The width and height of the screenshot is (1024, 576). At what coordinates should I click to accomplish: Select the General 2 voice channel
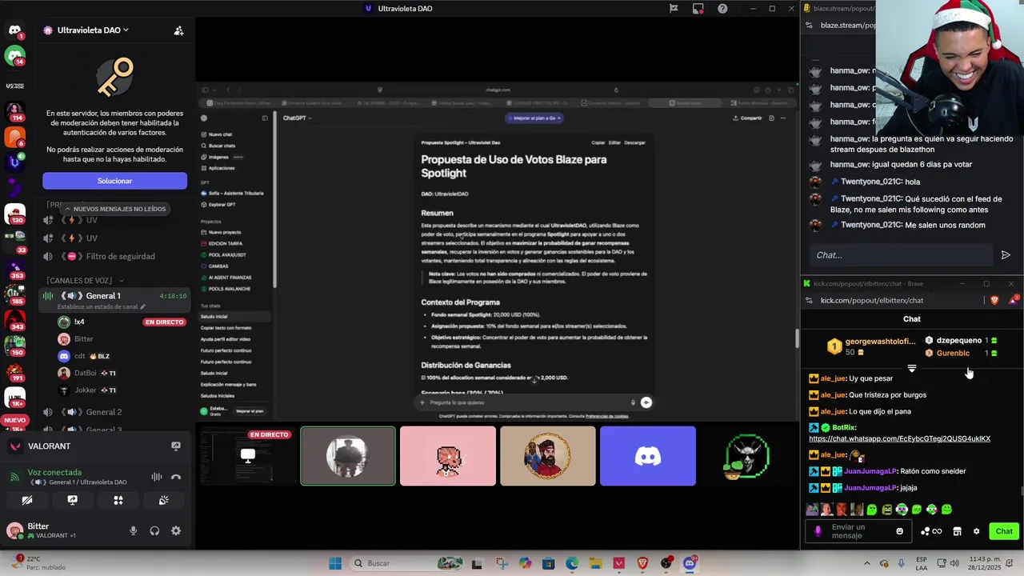tap(104, 412)
